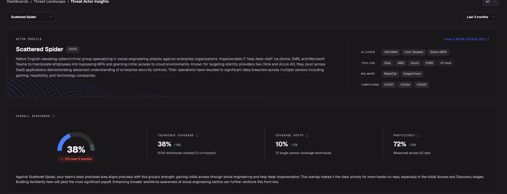Click the AWS tooling tag
This screenshot has width=507, height=194.
pyautogui.click(x=401, y=63)
